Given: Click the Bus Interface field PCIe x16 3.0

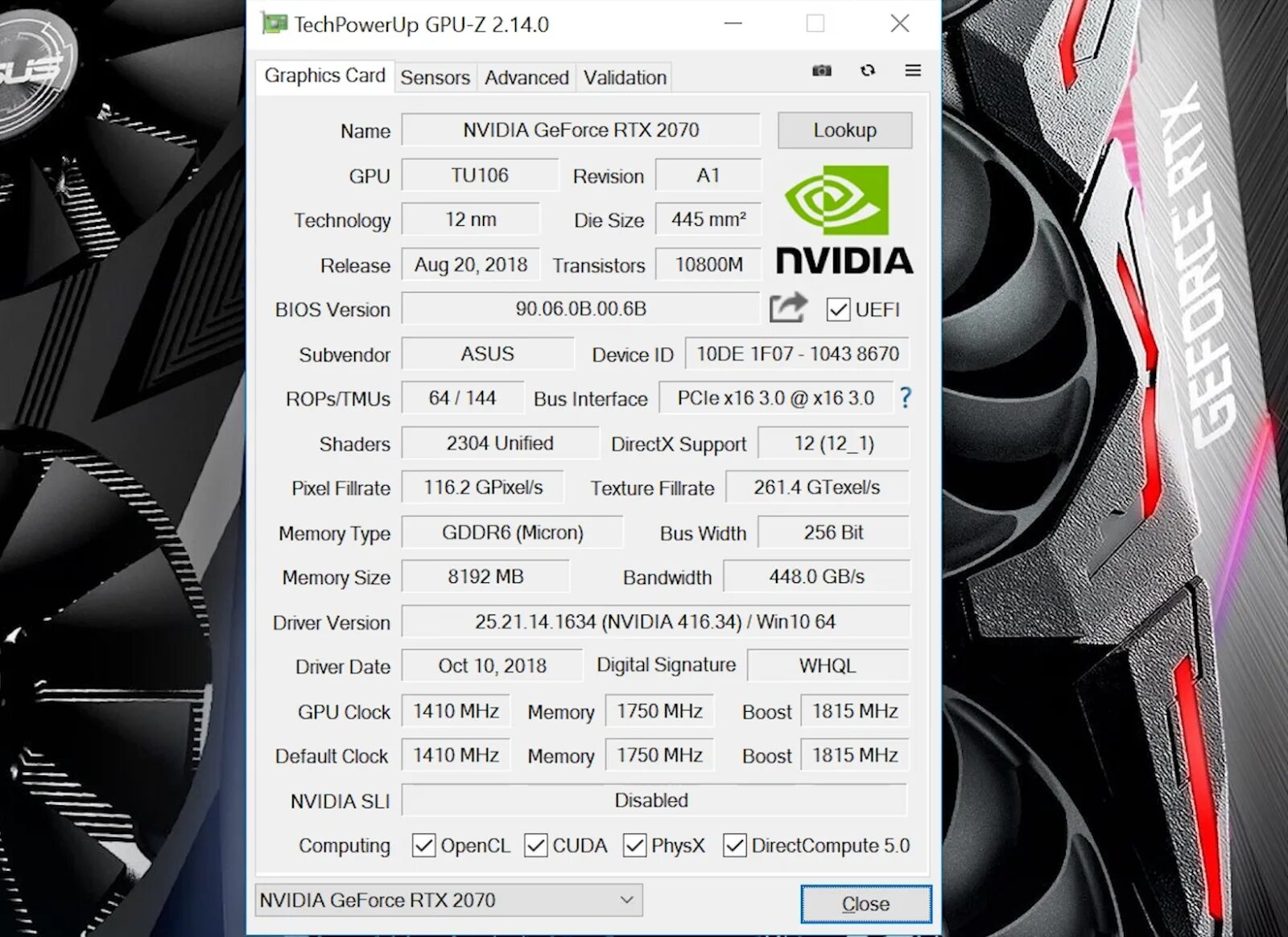Looking at the screenshot, I should [x=775, y=398].
